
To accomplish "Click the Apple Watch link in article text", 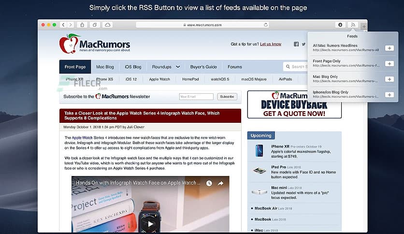I will coord(82,138).
